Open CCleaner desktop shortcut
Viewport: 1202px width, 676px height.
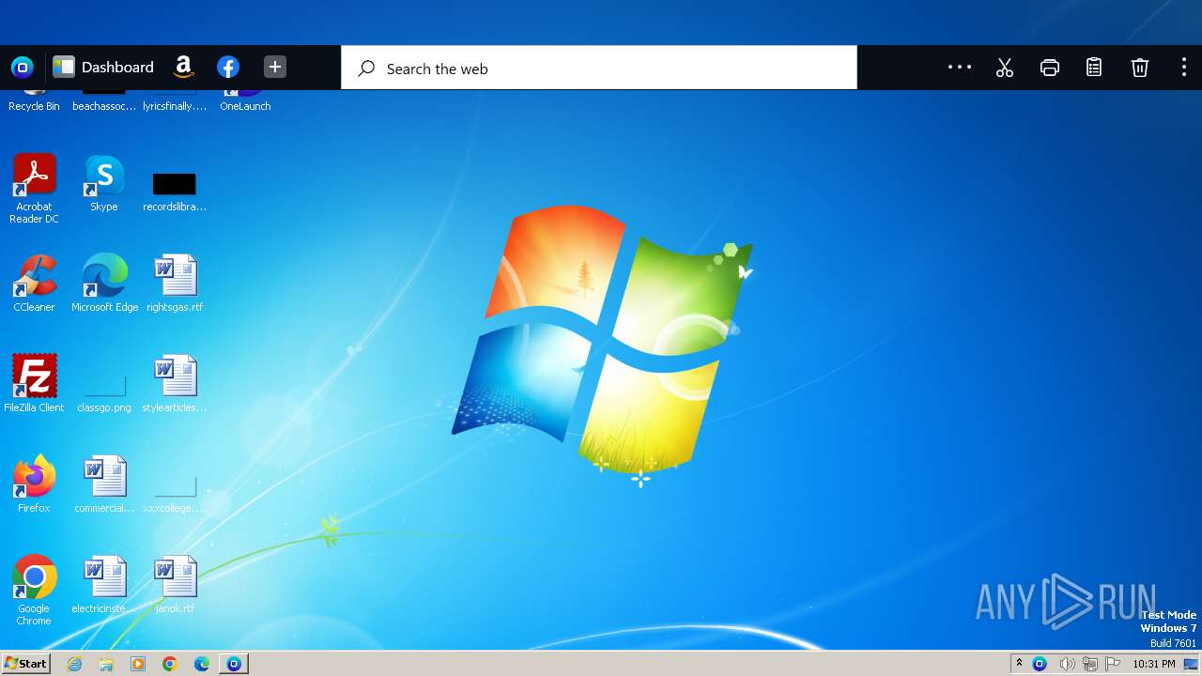[34, 284]
